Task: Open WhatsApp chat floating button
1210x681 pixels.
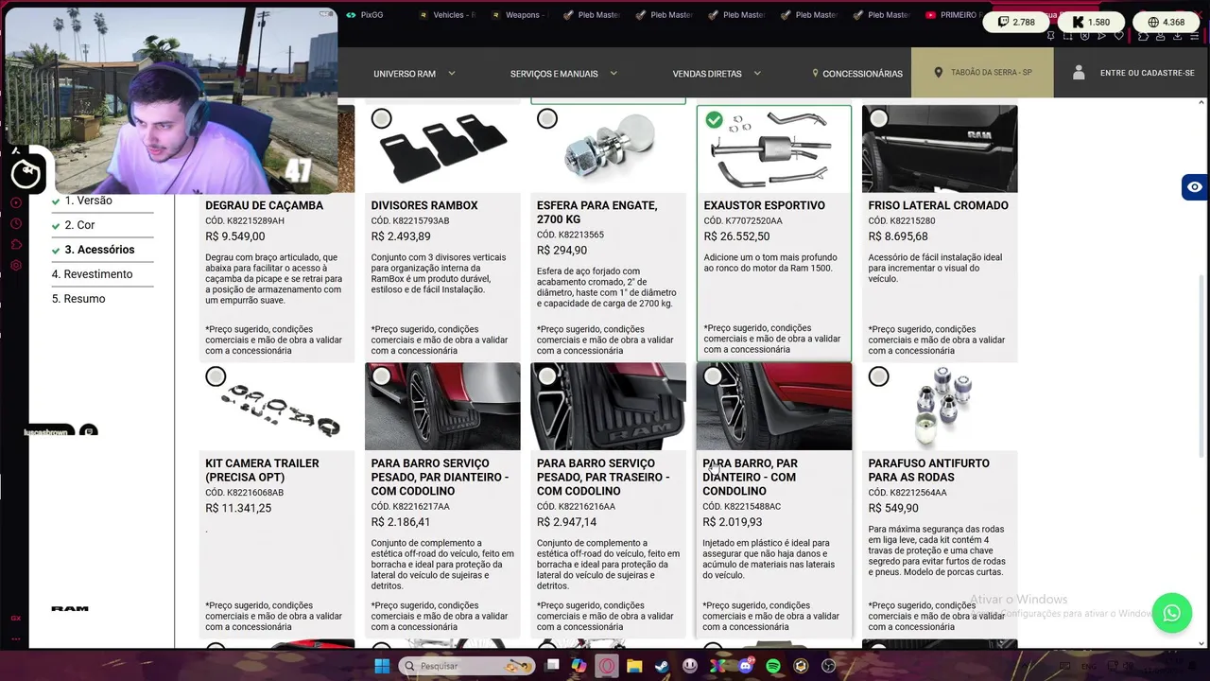Action: (x=1171, y=613)
